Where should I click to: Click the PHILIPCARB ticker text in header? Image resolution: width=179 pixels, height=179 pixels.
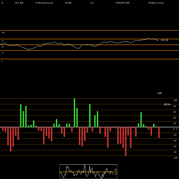click(x=123, y=3)
